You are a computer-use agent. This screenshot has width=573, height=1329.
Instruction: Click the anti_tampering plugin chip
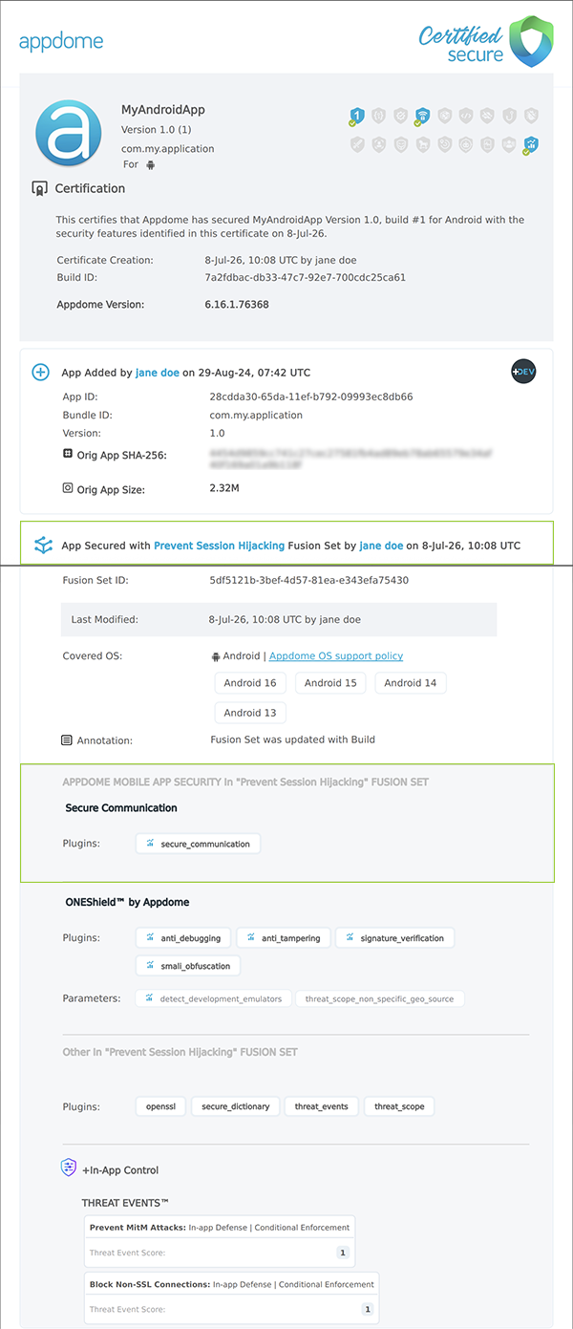(x=285, y=938)
